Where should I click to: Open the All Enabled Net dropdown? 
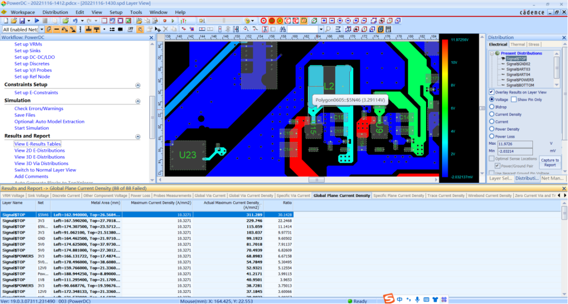pos(41,29)
